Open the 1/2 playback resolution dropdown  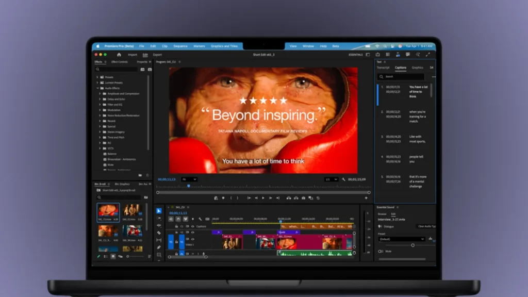tap(331, 179)
